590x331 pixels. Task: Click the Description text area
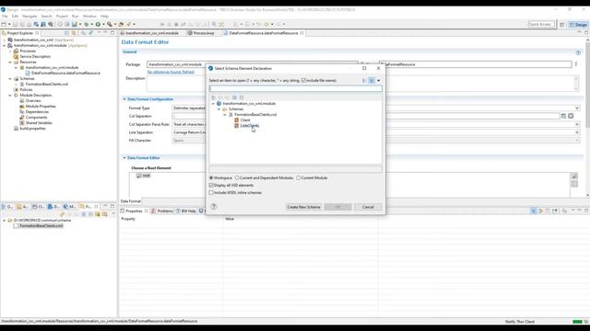(x=361, y=84)
